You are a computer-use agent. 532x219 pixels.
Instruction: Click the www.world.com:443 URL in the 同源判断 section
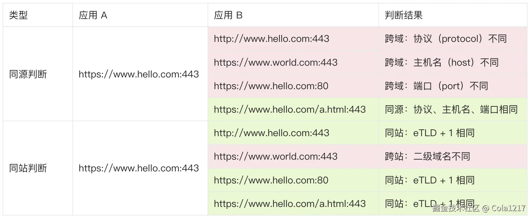pos(276,63)
